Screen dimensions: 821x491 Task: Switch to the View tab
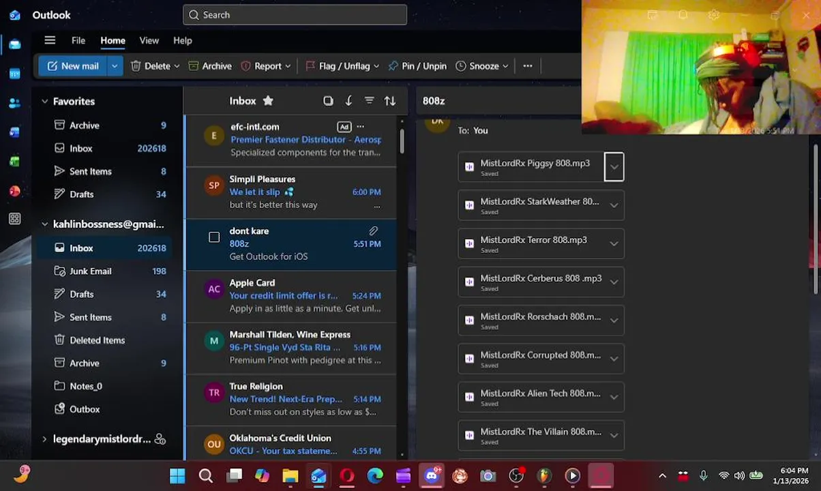[x=149, y=40]
